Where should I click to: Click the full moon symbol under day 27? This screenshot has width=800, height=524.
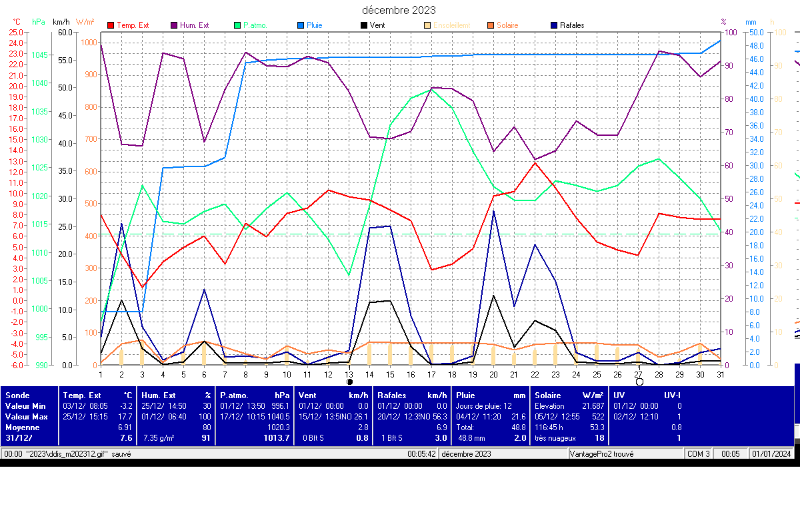click(639, 382)
